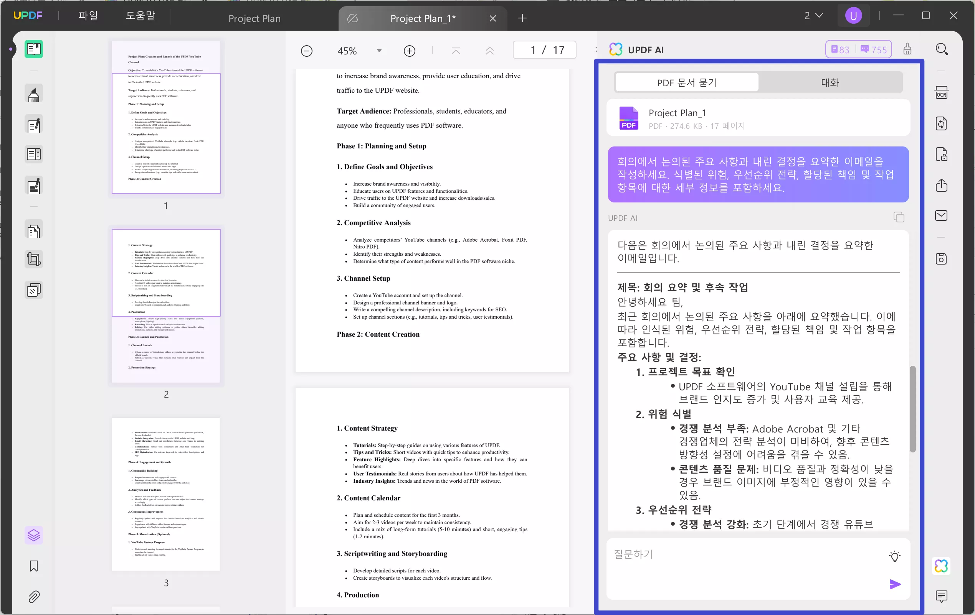Screen dimensions: 975x615
Task: Open the search magnifier icon
Action: (941, 49)
